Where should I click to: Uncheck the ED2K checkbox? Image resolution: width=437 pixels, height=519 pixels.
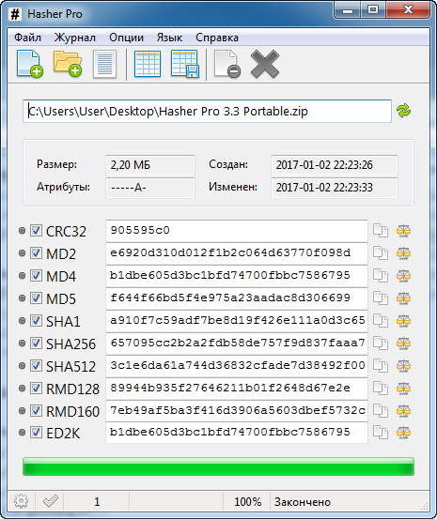pos(36,433)
